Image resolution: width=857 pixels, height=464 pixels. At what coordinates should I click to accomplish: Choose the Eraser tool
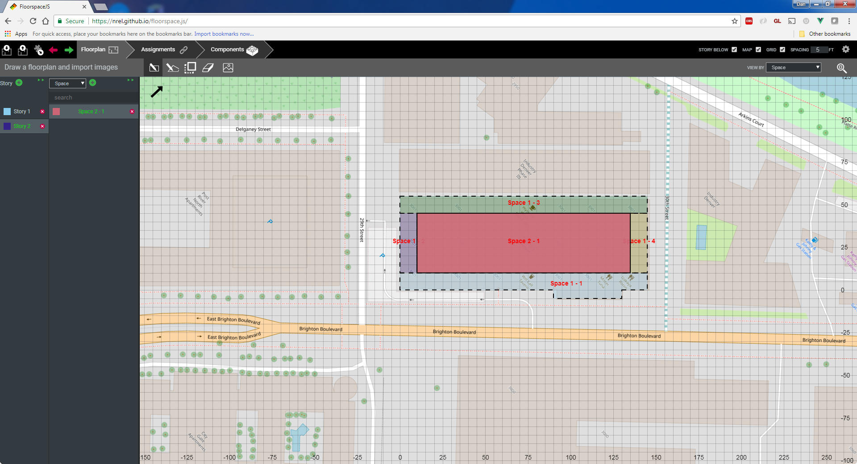coord(208,68)
